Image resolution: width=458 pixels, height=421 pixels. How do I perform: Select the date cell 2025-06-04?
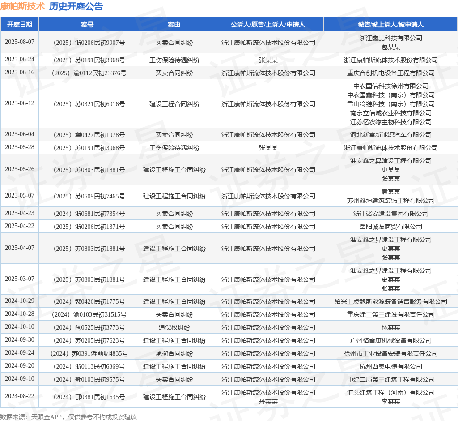click(x=20, y=134)
